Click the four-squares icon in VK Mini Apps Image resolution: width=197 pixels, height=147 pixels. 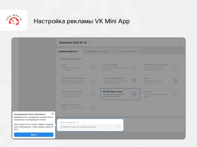point(134,94)
